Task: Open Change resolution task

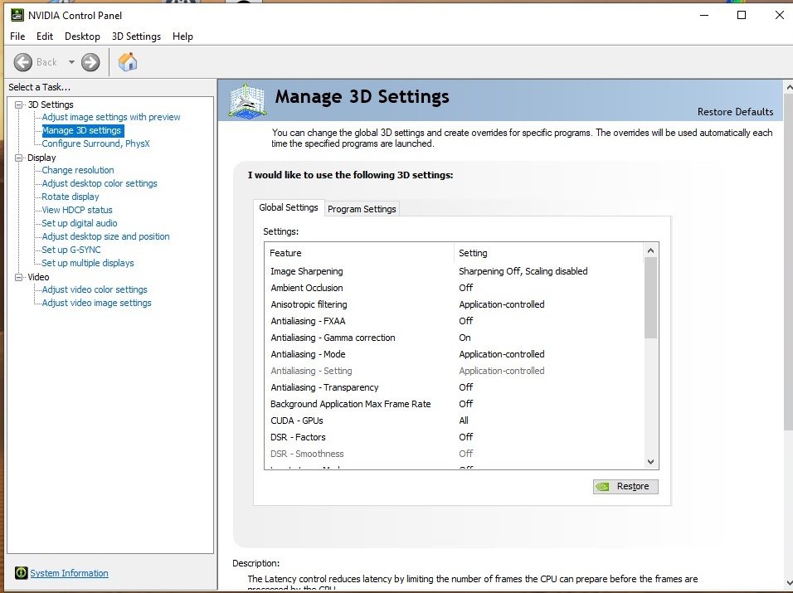Action: point(78,170)
